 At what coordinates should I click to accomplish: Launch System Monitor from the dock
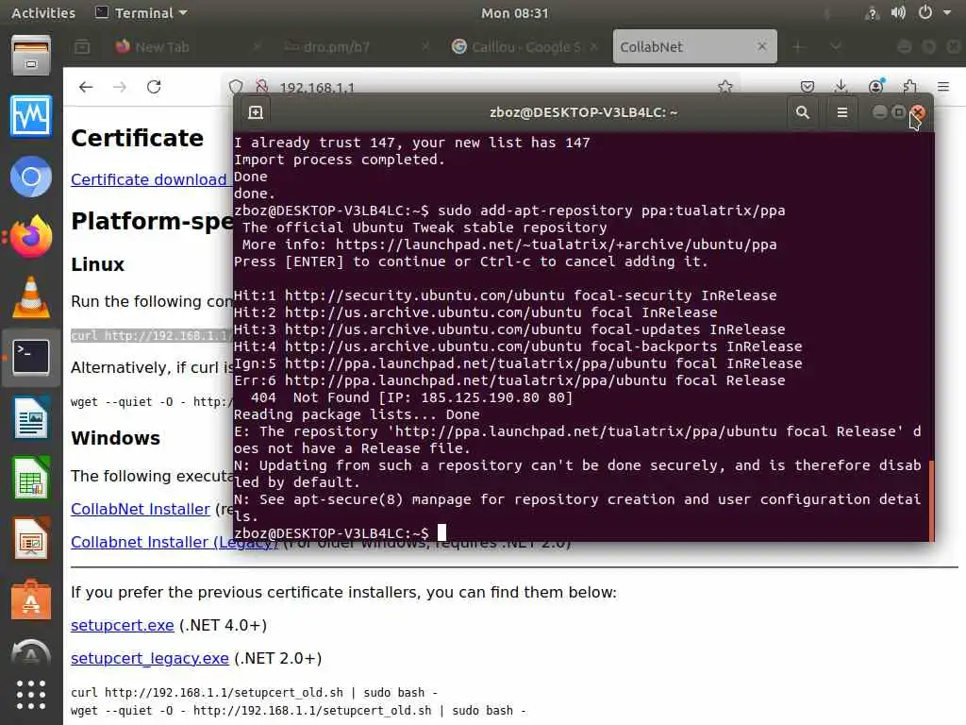[31, 115]
